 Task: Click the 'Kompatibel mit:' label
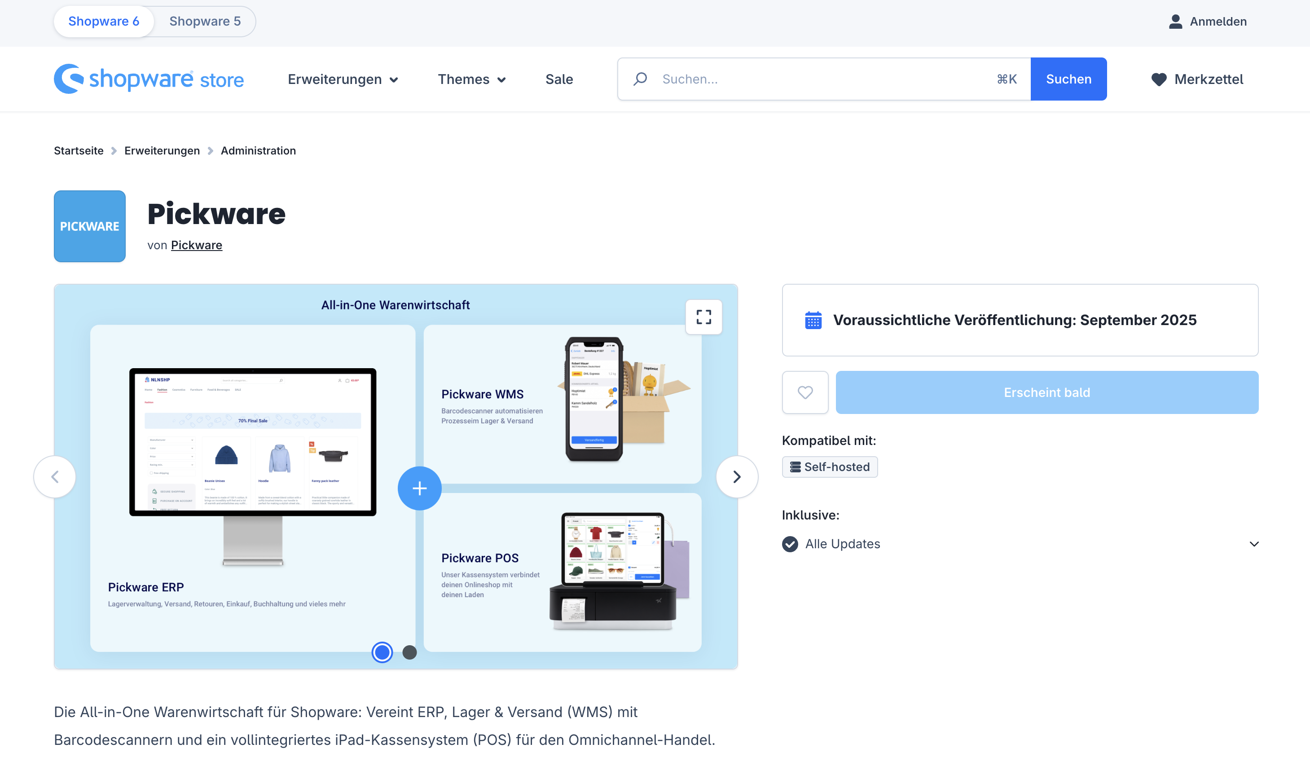coord(829,440)
